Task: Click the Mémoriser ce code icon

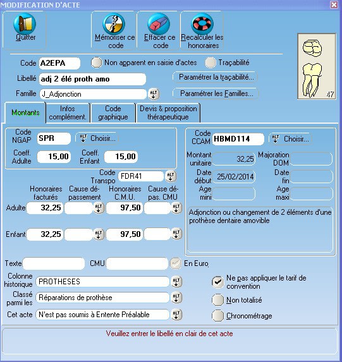Action: coord(114,24)
